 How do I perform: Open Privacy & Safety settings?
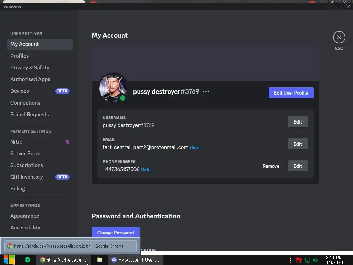tap(40, 68)
